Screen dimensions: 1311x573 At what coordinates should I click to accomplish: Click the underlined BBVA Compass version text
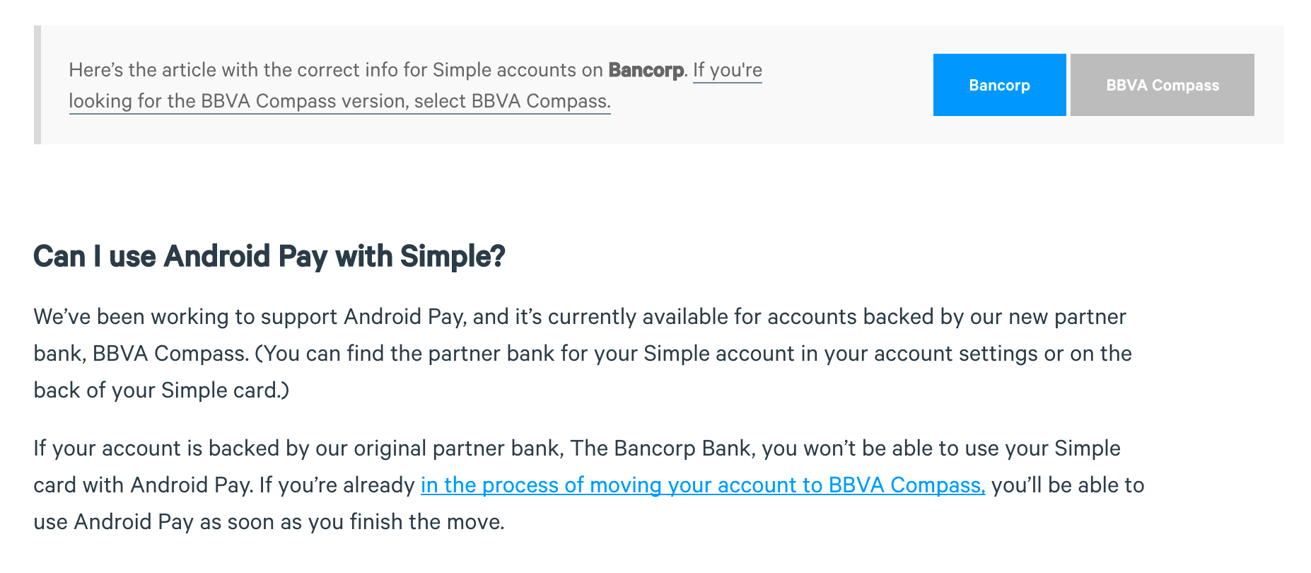click(339, 101)
